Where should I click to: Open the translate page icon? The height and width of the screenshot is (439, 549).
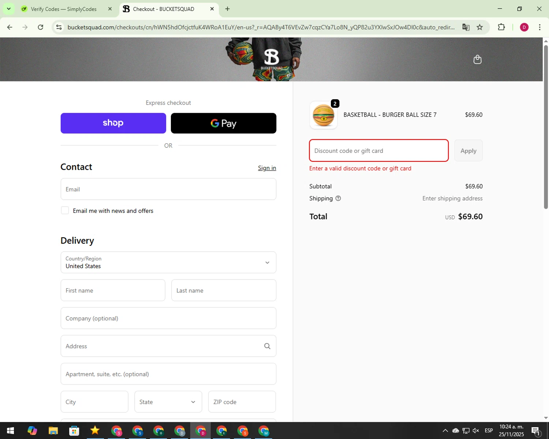[466, 27]
